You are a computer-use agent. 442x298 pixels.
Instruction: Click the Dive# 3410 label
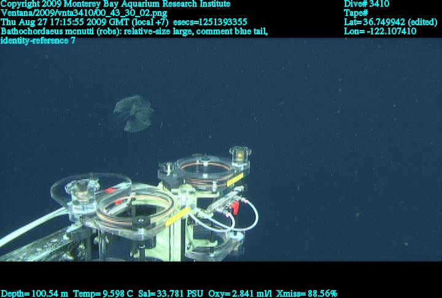(x=366, y=4)
